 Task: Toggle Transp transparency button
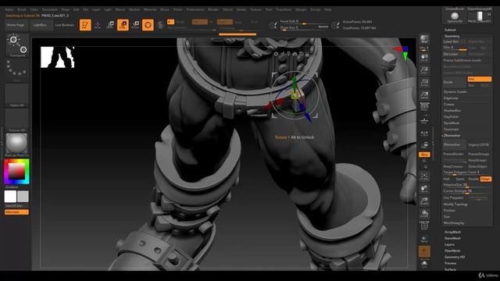point(424,238)
